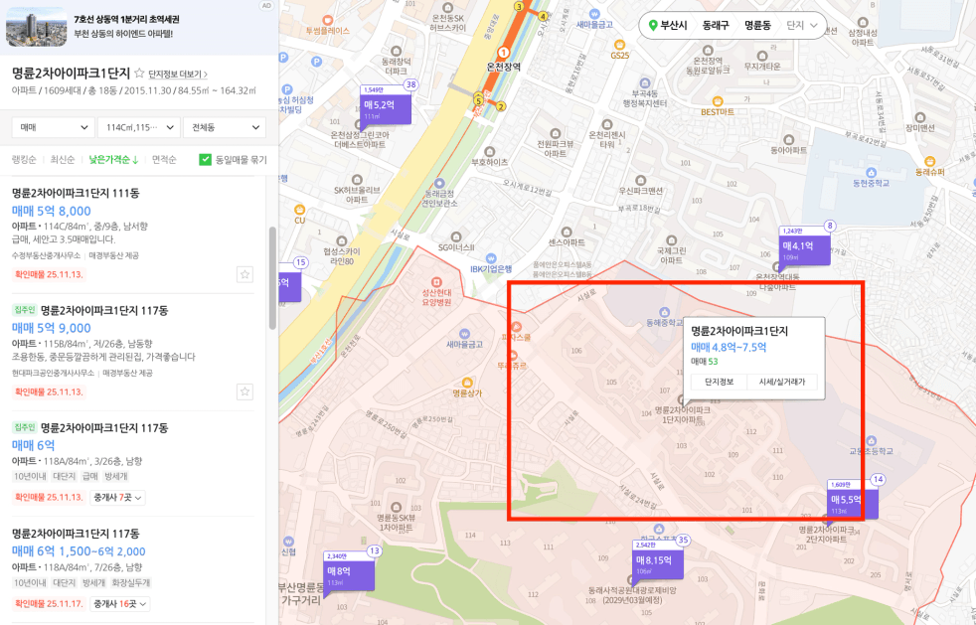Sort listings by 면적순
This screenshot has width=976, height=625.
(x=164, y=159)
